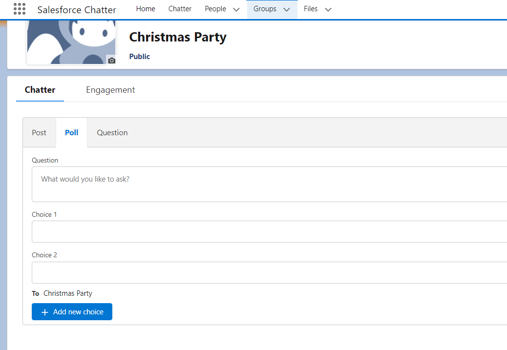The height and width of the screenshot is (350, 507).
Task: Open the Chatter navigation tab
Action: tap(180, 9)
